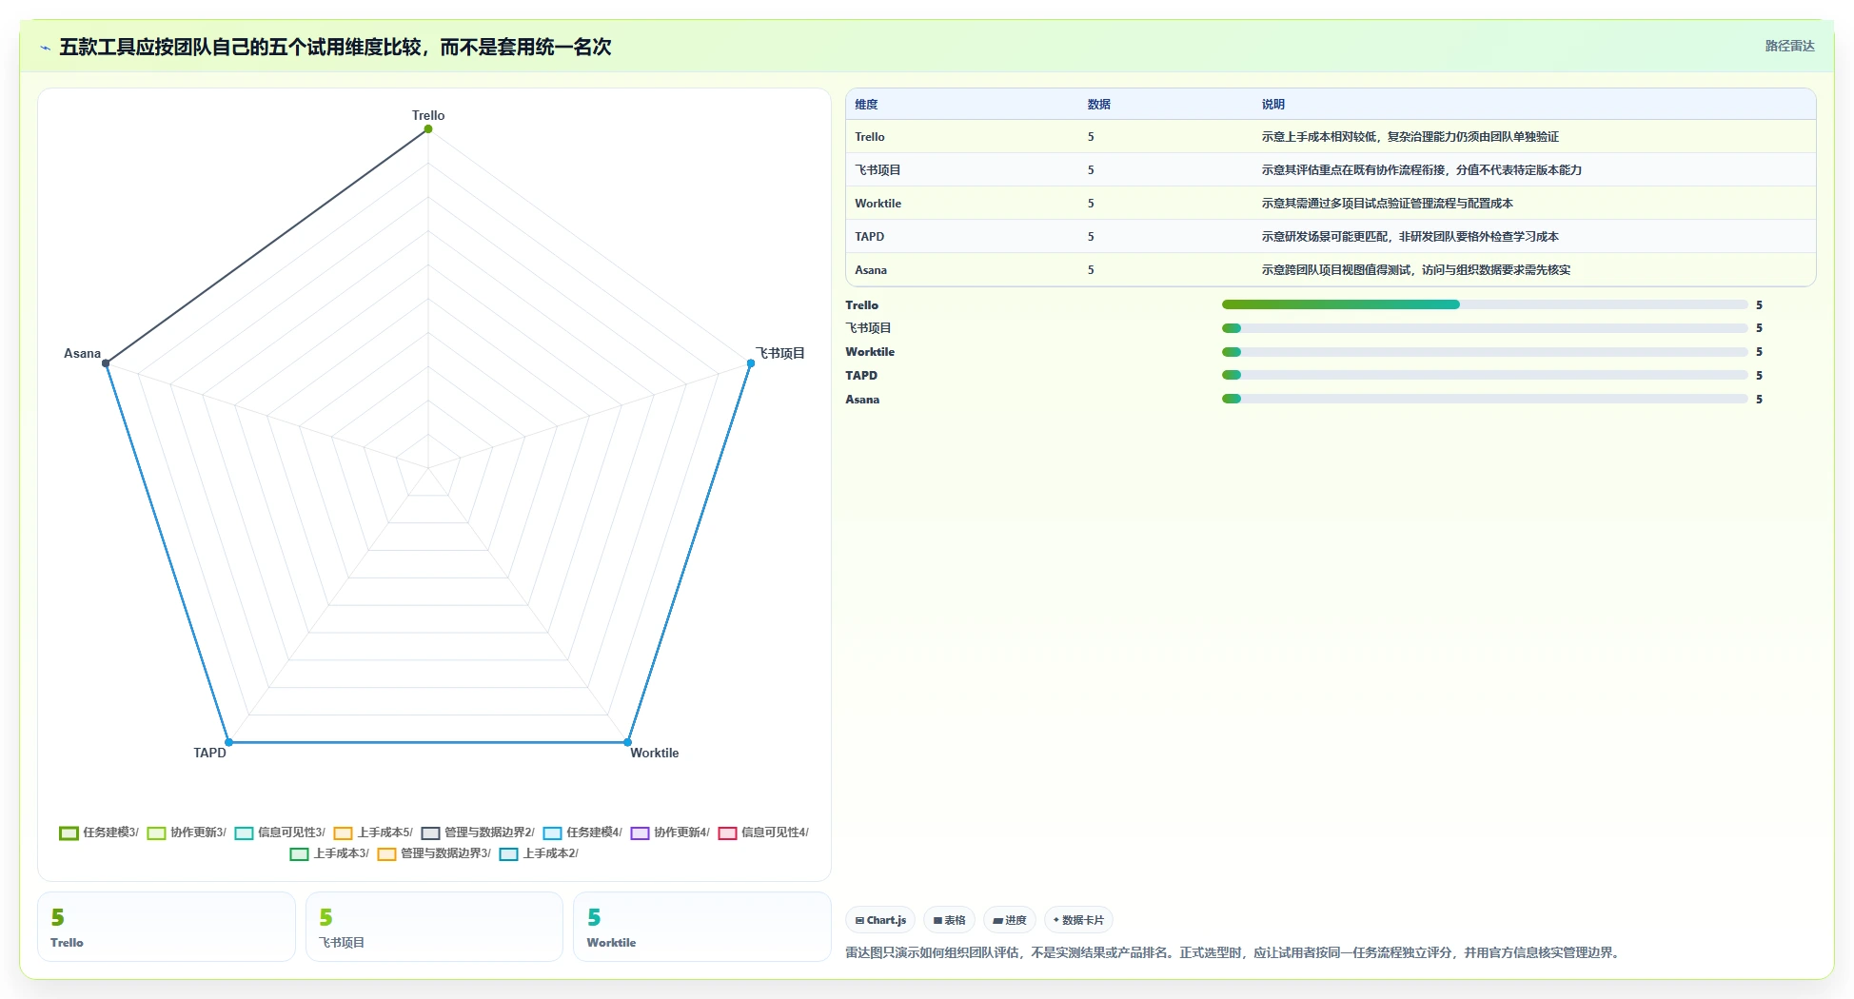The width and height of the screenshot is (1854, 999).
Task: Toggle the 管理与数据边界2/ legend series
Action: [478, 832]
